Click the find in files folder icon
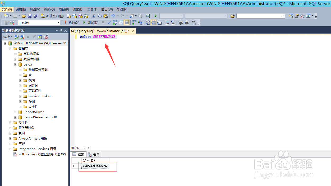Screen dimensions: 331x186 click(x=232, y=16)
